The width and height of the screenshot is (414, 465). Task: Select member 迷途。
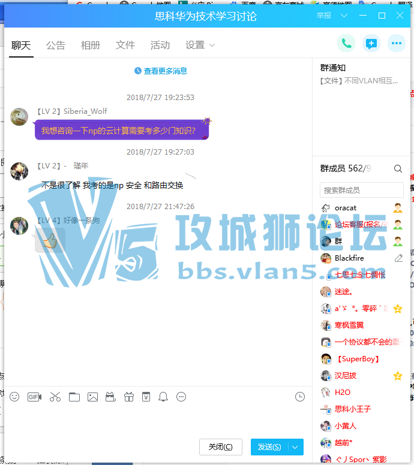(362, 292)
